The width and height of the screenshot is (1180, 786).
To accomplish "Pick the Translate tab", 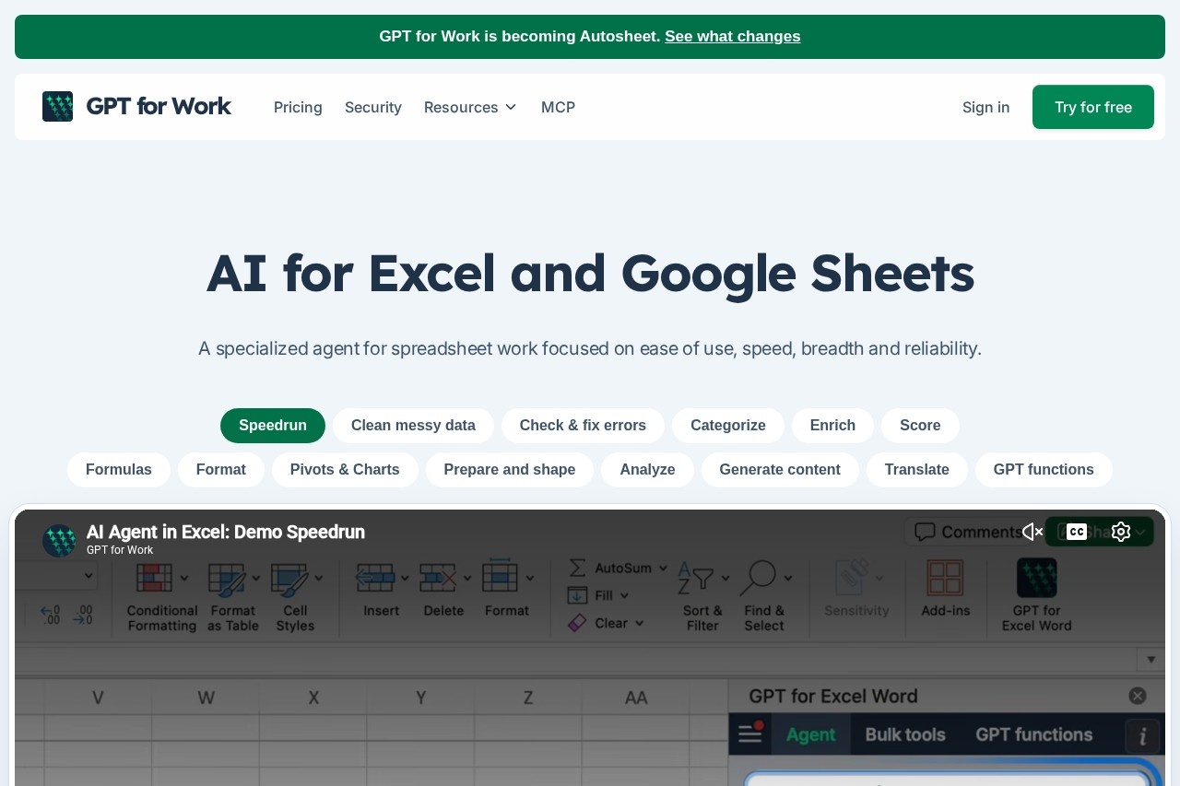I will [x=917, y=470].
